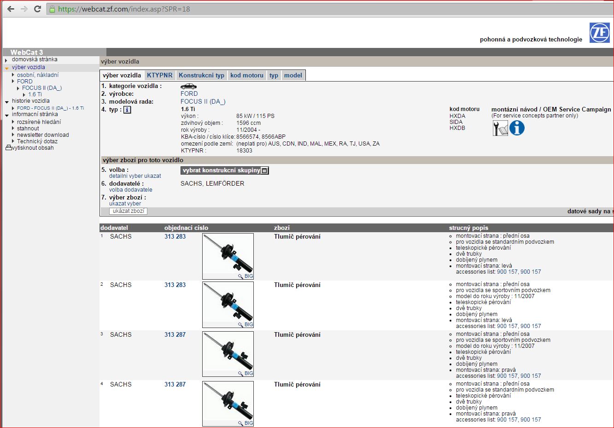
Task: Switch to the kod motoru tab
Action: 246,75
